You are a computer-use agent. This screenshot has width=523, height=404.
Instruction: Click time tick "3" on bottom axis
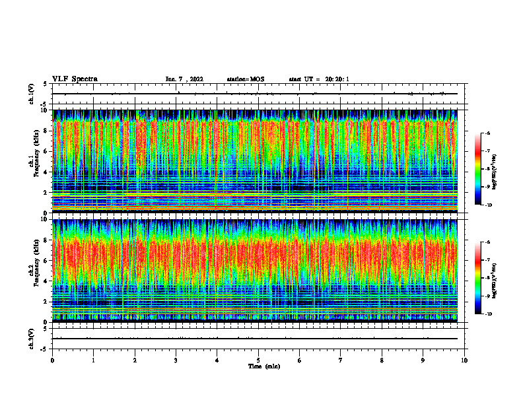click(176, 360)
